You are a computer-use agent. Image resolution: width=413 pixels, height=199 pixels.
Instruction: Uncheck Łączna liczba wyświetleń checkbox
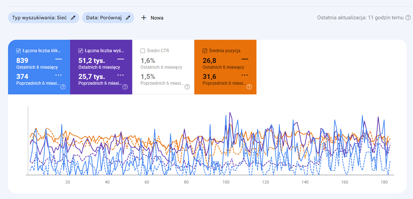click(x=81, y=51)
